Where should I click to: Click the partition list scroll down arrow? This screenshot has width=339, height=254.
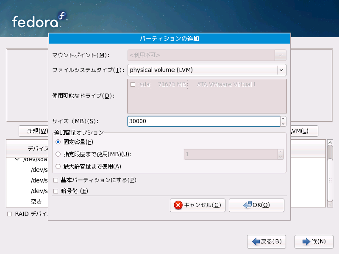(330, 204)
